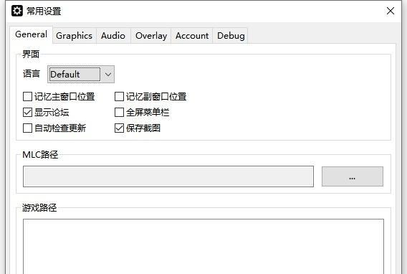The height and width of the screenshot is (274, 407).
Task: Enable 自动检查更新 checkbox
Action: click(27, 128)
